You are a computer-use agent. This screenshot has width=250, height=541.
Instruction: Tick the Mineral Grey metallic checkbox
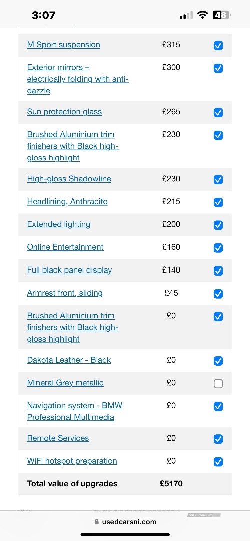tap(218, 383)
